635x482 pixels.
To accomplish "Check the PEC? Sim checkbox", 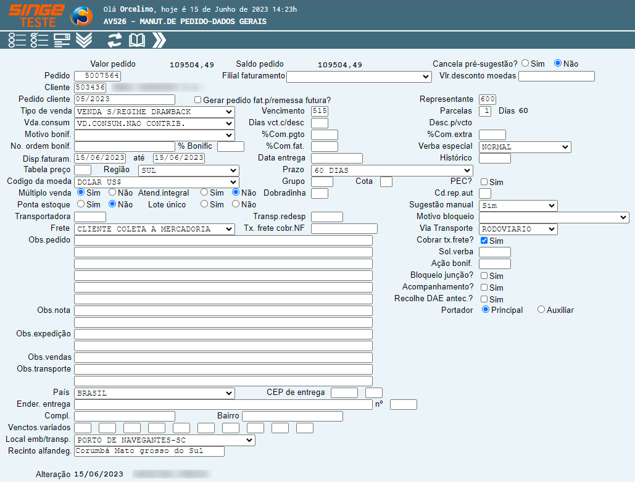I will click(x=484, y=182).
